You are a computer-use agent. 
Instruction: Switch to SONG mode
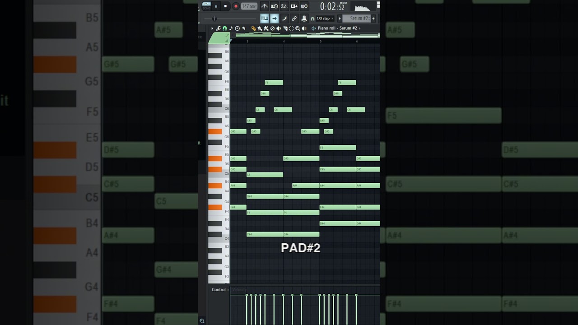click(206, 8)
